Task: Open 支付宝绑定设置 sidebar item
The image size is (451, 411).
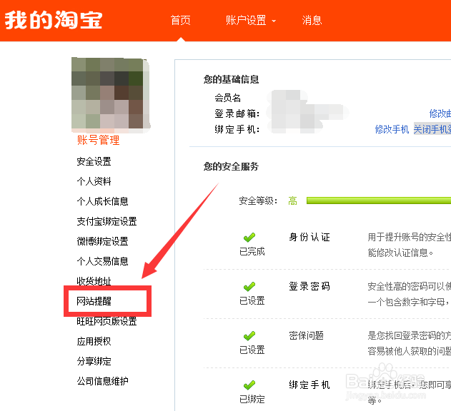Action: click(x=106, y=221)
